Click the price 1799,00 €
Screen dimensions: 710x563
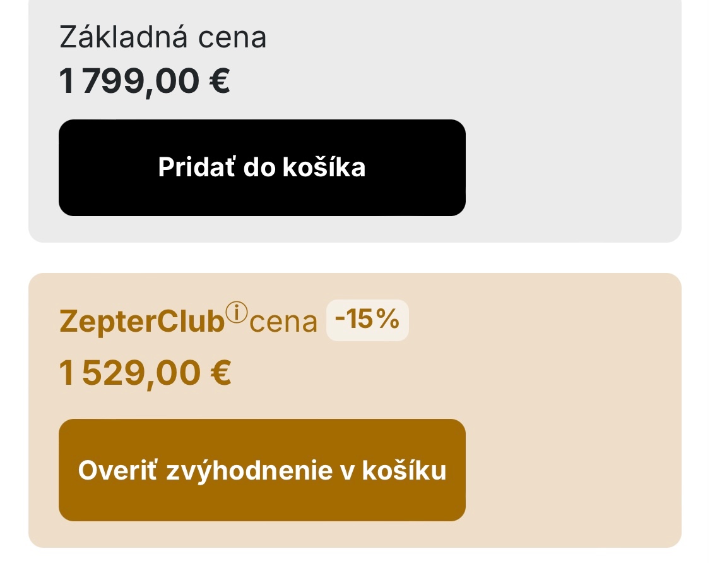tap(144, 80)
